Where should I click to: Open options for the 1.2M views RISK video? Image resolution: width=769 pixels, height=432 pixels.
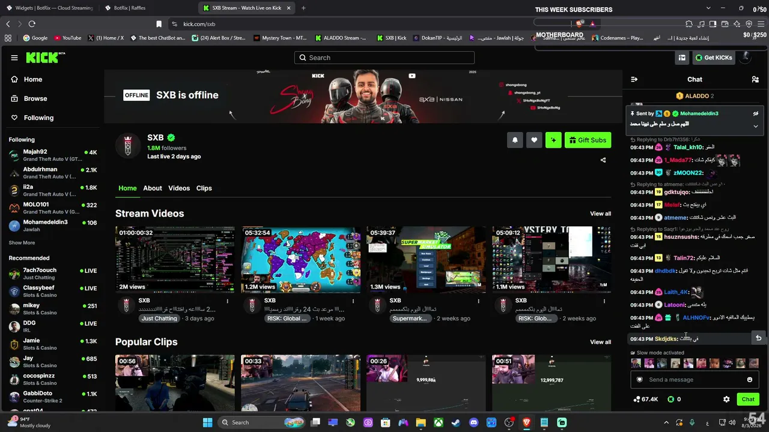click(353, 301)
